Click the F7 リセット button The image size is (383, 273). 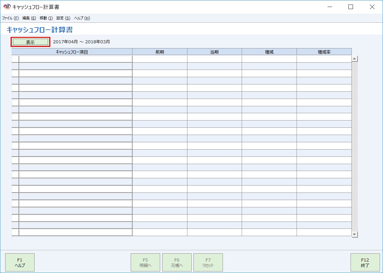coord(208,262)
